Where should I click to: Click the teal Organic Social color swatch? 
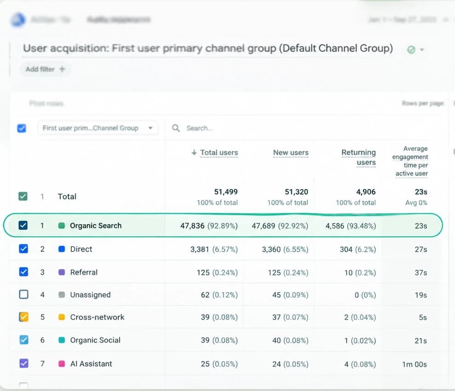tap(62, 340)
